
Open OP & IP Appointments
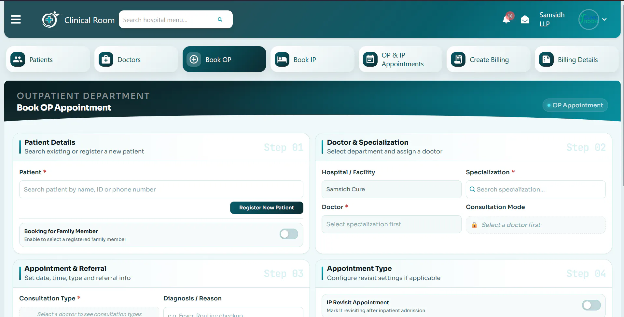tap(400, 59)
